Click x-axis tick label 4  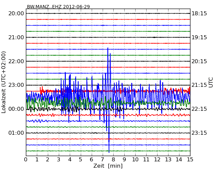pyautogui.click(x=70, y=159)
